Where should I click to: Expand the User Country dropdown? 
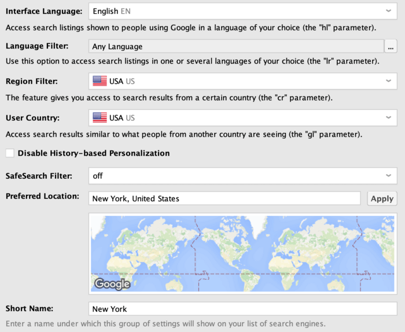(x=243, y=118)
